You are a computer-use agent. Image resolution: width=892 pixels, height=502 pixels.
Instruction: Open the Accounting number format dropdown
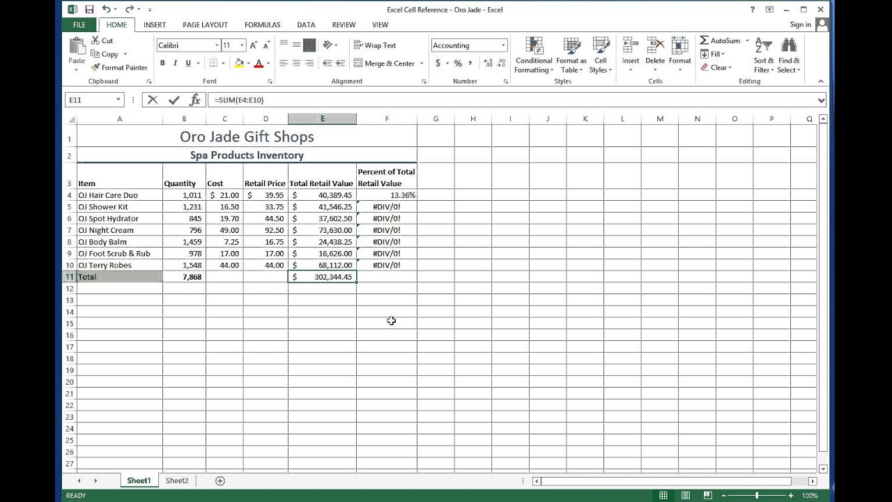pyautogui.click(x=503, y=45)
